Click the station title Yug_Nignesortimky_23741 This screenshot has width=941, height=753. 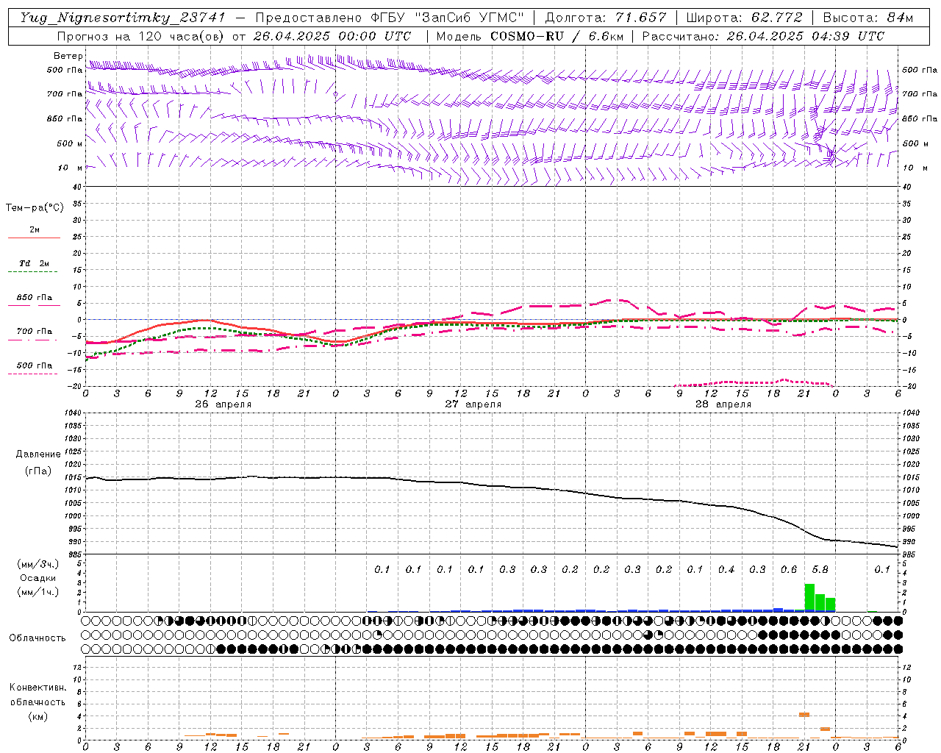click(123, 18)
